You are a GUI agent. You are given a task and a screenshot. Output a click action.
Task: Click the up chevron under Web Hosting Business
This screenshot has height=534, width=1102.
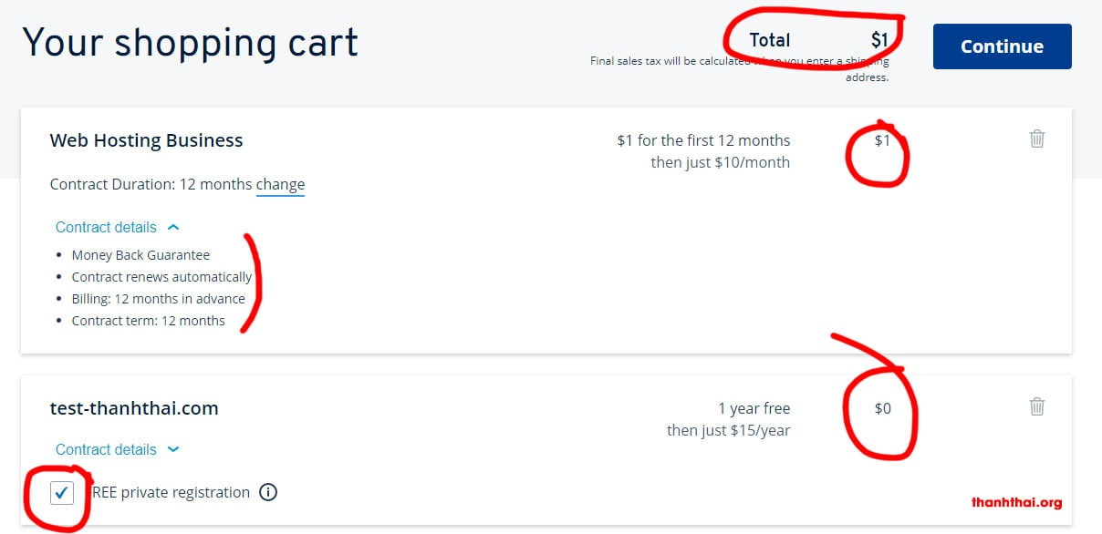pyautogui.click(x=173, y=227)
